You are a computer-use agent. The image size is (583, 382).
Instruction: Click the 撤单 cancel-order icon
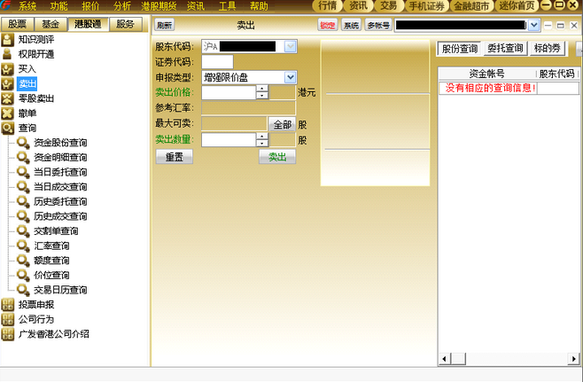pos(7,113)
